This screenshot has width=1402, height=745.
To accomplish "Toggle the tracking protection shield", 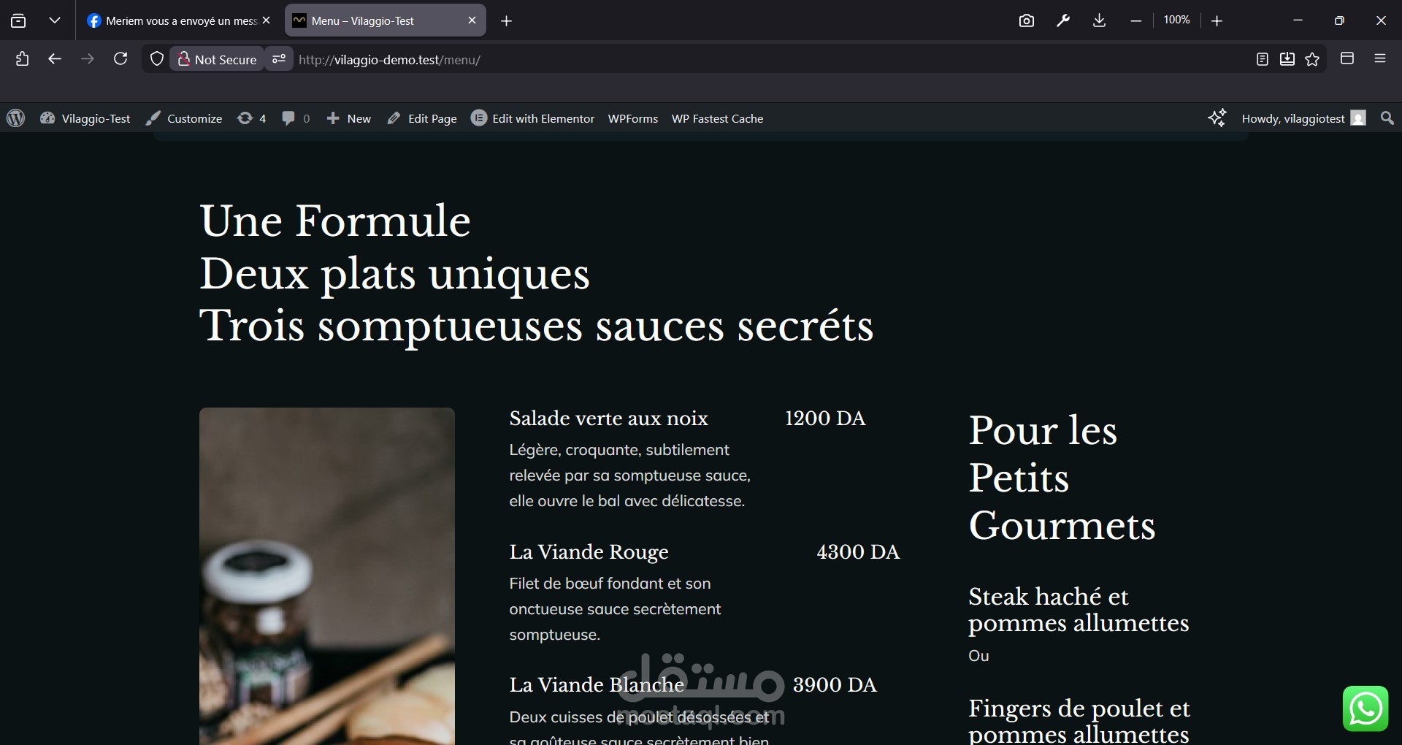I will [156, 59].
